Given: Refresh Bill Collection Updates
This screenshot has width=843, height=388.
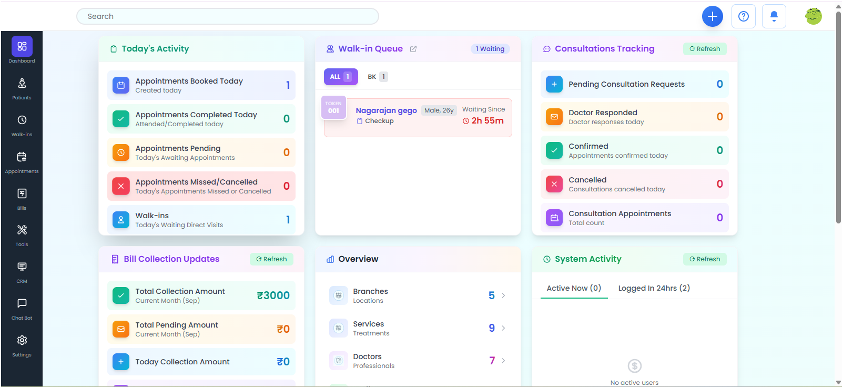Looking at the screenshot, I should [x=271, y=259].
